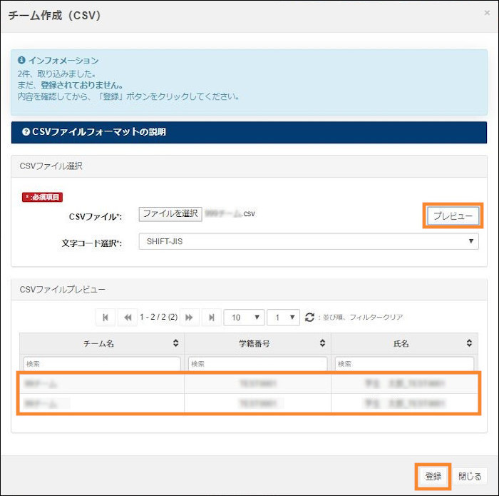
Task: Focus the 学籍番号 search field
Action: (x=257, y=364)
